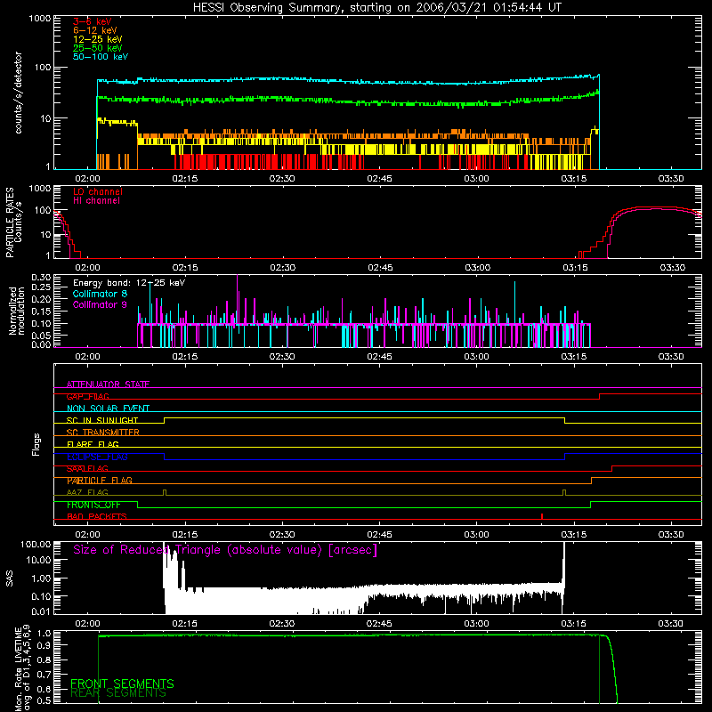Select the SAA_FLAG label
712x712 pixels.
tap(87, 468)
